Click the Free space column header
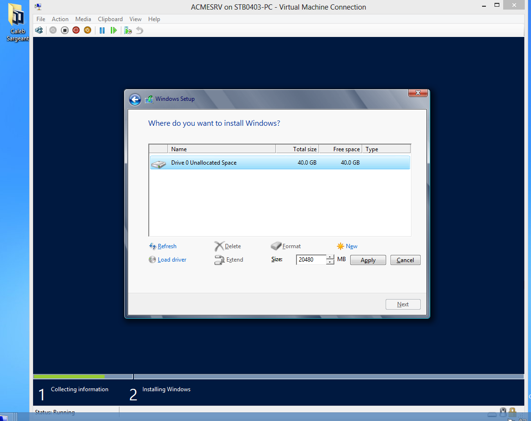This screenshot has width=531, height=421. tap(341, 149)
